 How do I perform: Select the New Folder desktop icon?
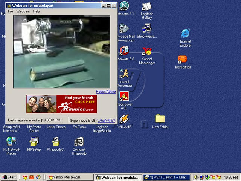pyautogui.click(x=160, y=118)
